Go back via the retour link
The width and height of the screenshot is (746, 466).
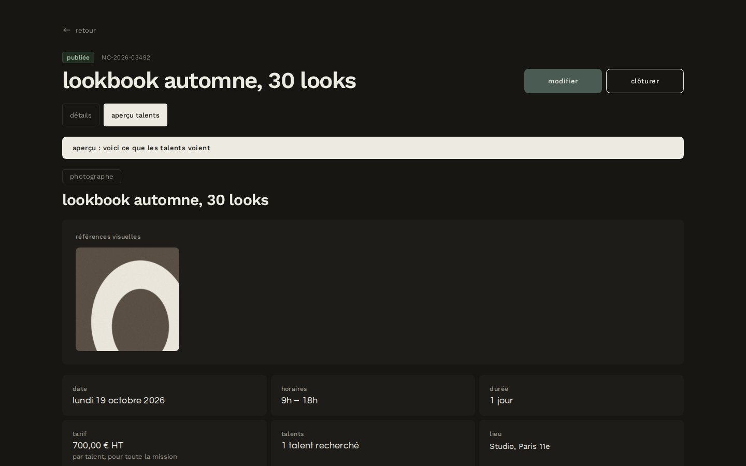point(79,30)
